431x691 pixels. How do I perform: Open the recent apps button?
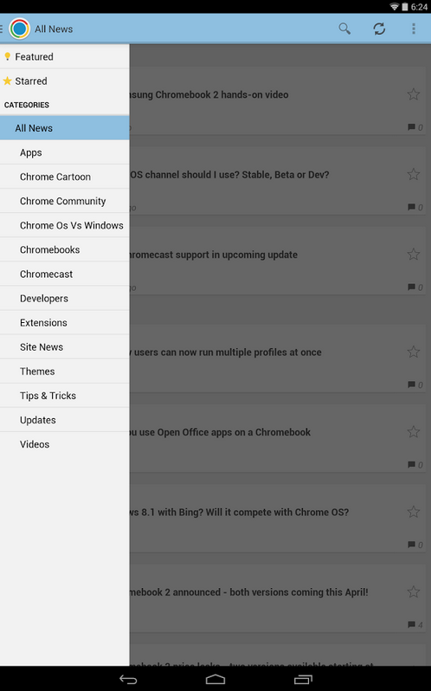(x=303, y=679)
